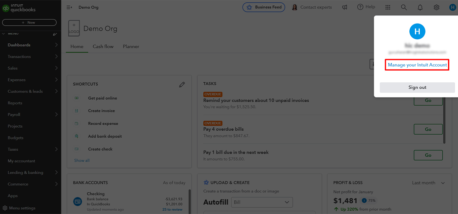458x214 pixels.
Task: Expand the Payroll submenu arrow
Action: [x=56, y=115]
